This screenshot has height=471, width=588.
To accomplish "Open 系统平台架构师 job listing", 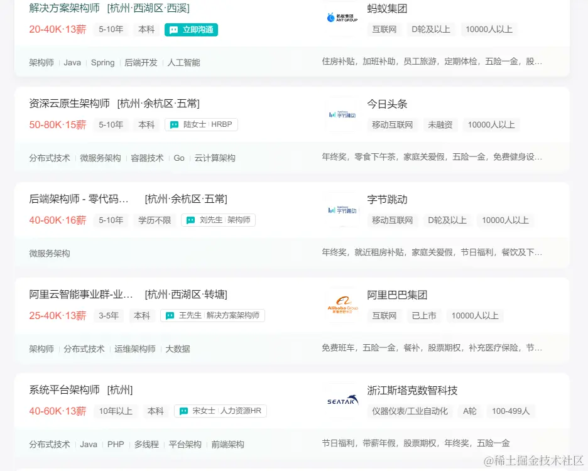I will tap(65, 390).
